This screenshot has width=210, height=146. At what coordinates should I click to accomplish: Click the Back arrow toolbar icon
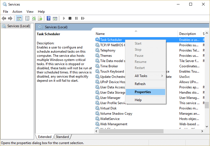coord(4,18)
